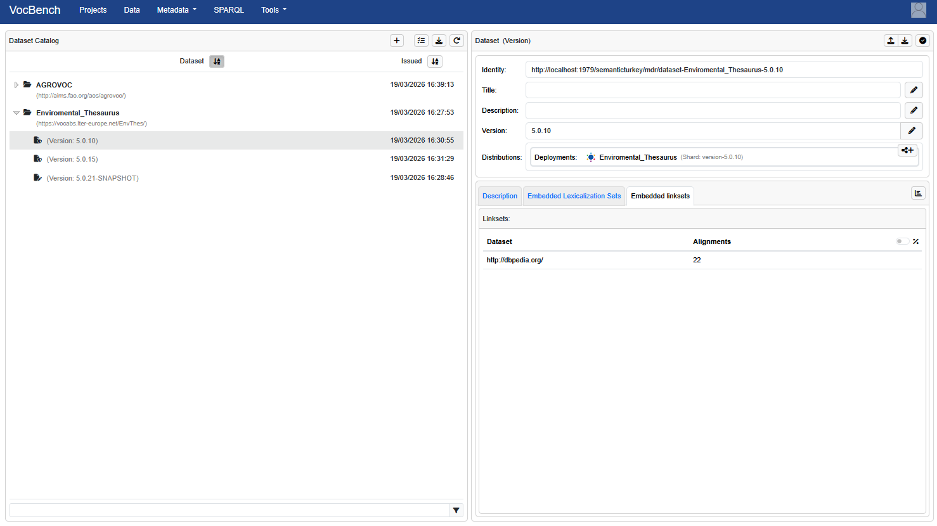This screenshot has height=526, width=937.
Task: Click into the Title input field
Action: pos(713,90)
